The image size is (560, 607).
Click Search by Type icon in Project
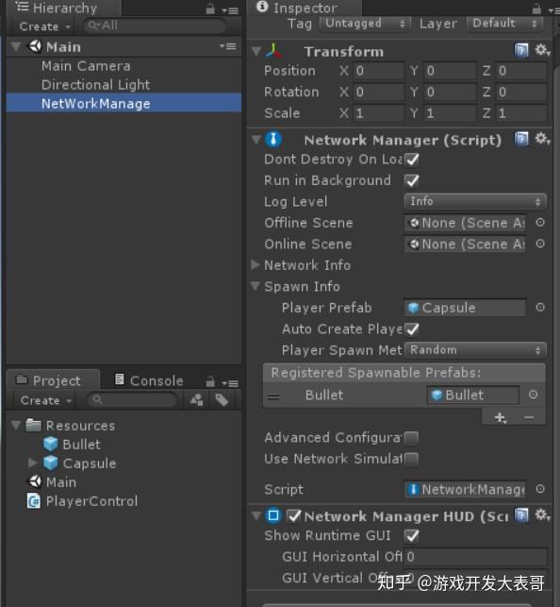coord(197,399)
